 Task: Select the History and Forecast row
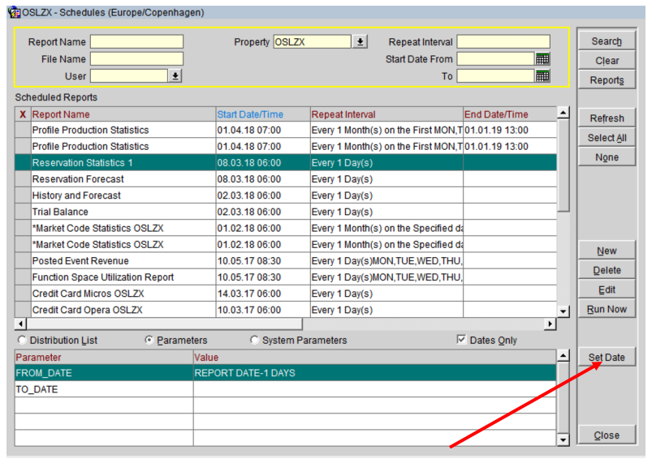[286, 195]
